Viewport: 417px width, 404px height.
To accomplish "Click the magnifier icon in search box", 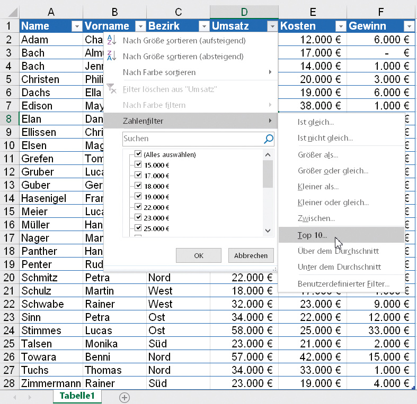I will [269, 139].
